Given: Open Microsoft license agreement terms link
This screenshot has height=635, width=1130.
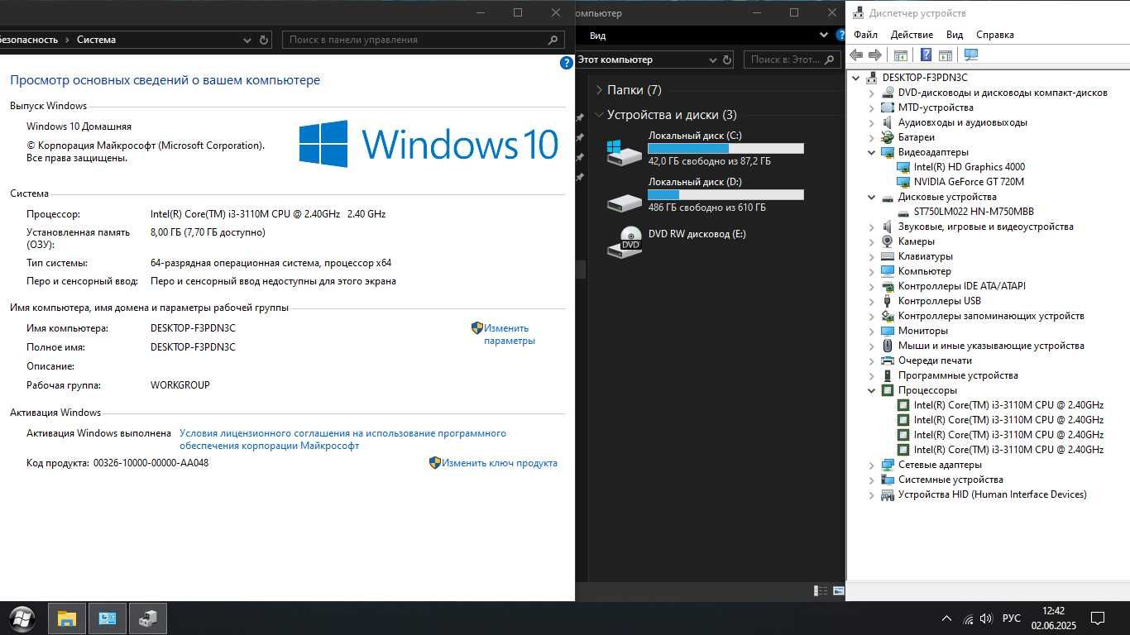Looking at the screenshot, I should pyautogui.click(x=342, y=439).
